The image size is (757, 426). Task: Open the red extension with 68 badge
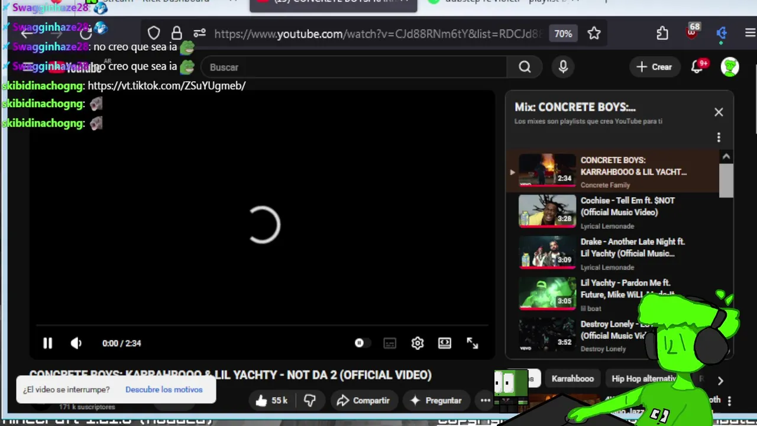click(x=692, y=31)
